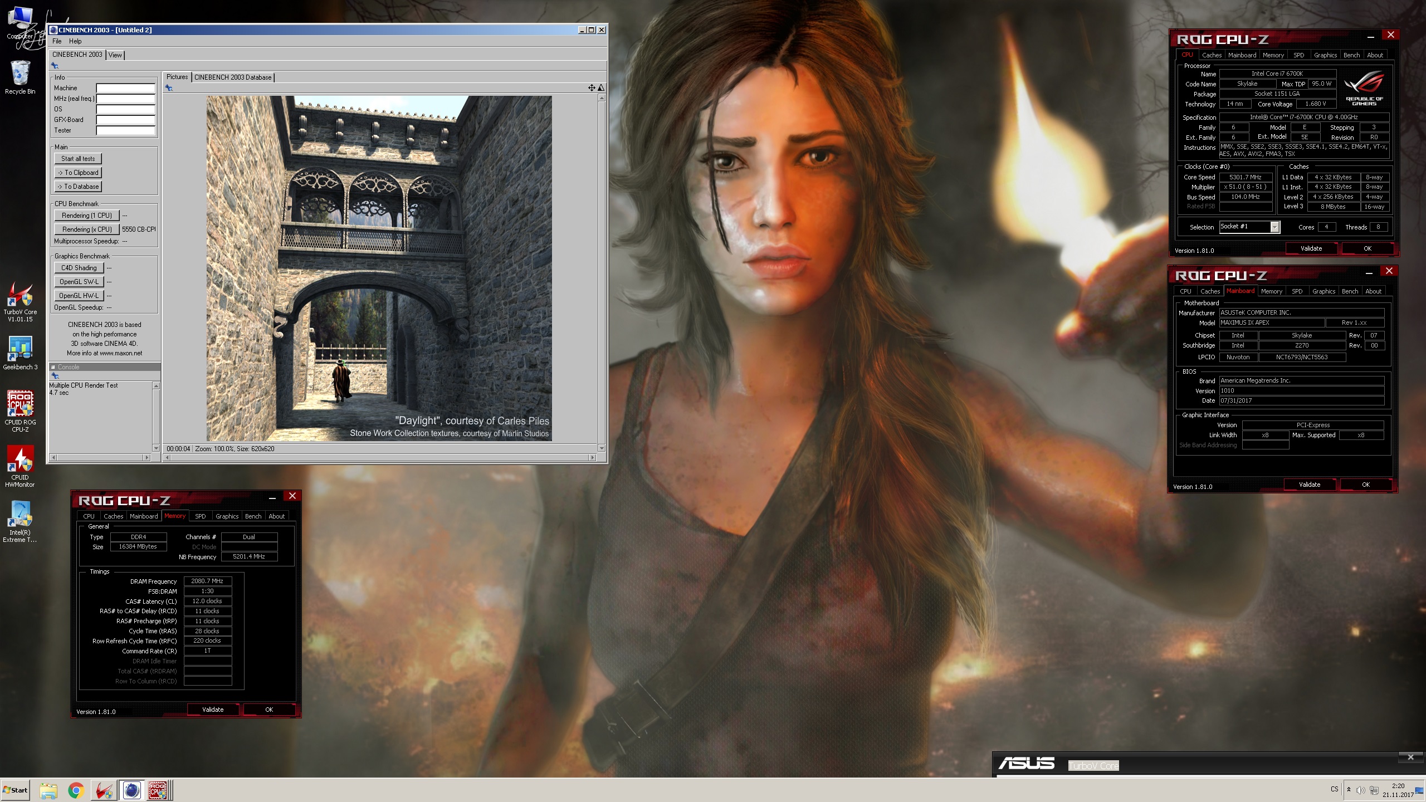Screen dimensions: 1426x802
Task: Run Rendering (x CPU) benchmark
Action: pyautogui.click(x=87, y=229)
